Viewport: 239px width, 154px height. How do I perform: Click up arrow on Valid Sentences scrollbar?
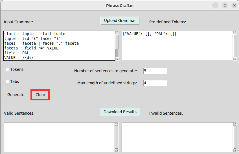(x=117, y=124)
